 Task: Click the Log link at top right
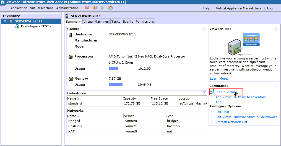[x=270, y=8]
